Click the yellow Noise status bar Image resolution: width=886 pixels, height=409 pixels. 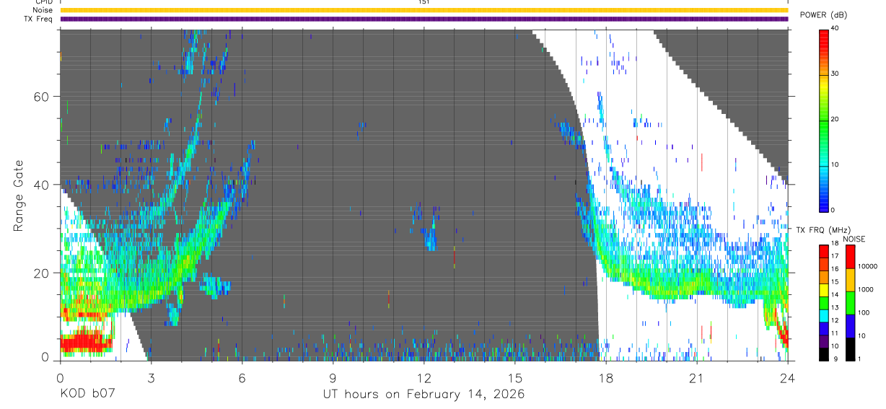pyautogui.click(x=424, y=11)
